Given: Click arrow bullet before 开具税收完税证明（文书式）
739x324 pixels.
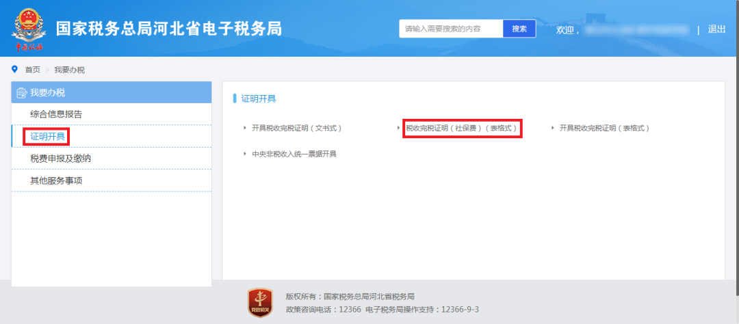Looking at the screenshot, I should (244, 128).
